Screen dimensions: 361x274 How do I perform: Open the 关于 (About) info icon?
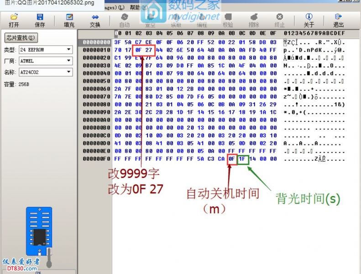(x=309, y=21)
